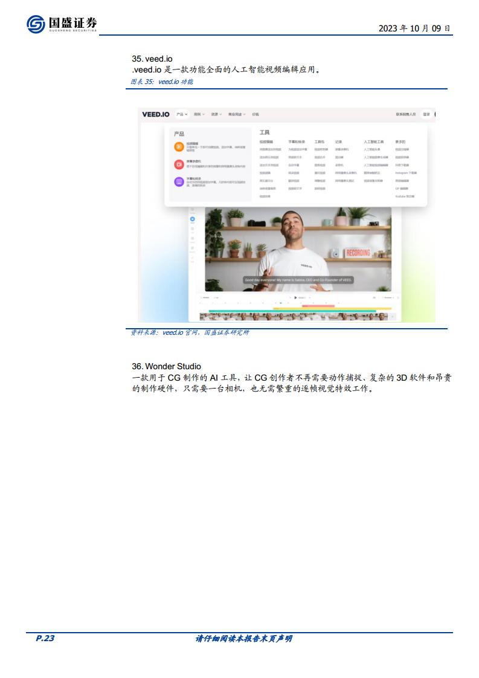Click 联系销售人员 in the VEED header
The height and width of the screenshot is (678, 479).
click(x=406, y=115)
